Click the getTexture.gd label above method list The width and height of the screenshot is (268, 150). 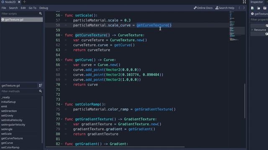coord(10,86)
